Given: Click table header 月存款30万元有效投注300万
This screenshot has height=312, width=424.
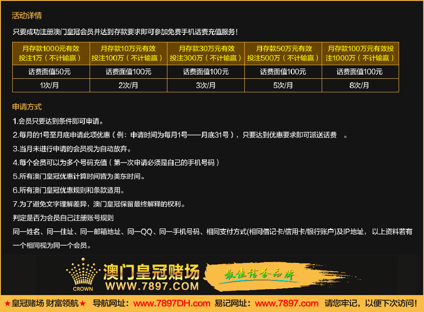Looking at the screenshot, I should (206, 53).
